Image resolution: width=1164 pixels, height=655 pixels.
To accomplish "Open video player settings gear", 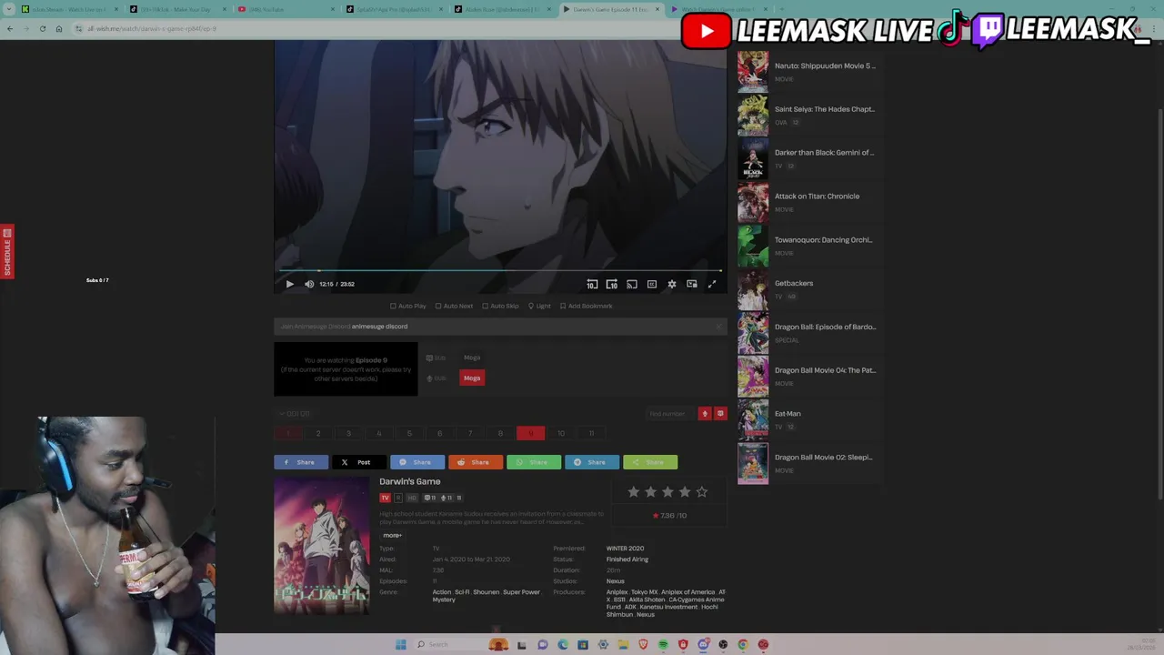I will [672, 284].
